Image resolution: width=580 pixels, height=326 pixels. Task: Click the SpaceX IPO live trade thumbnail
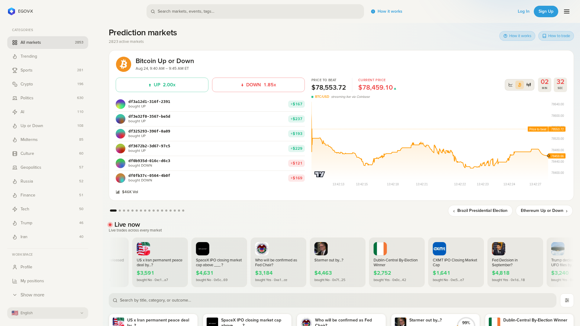coord(202,249)
